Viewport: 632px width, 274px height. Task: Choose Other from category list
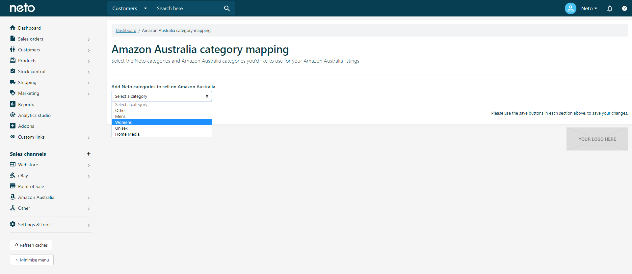click(x=162, y=110)
